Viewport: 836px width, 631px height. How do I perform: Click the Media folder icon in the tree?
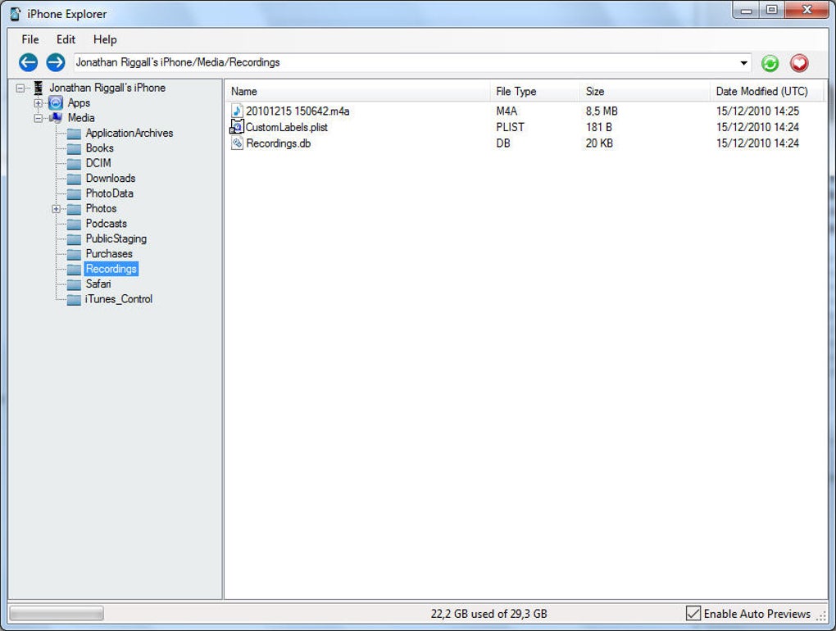click(56, 118)
